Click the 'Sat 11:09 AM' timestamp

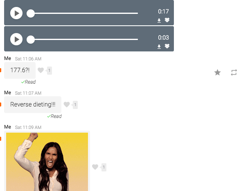pyautogui.click(x=28, y=127)
